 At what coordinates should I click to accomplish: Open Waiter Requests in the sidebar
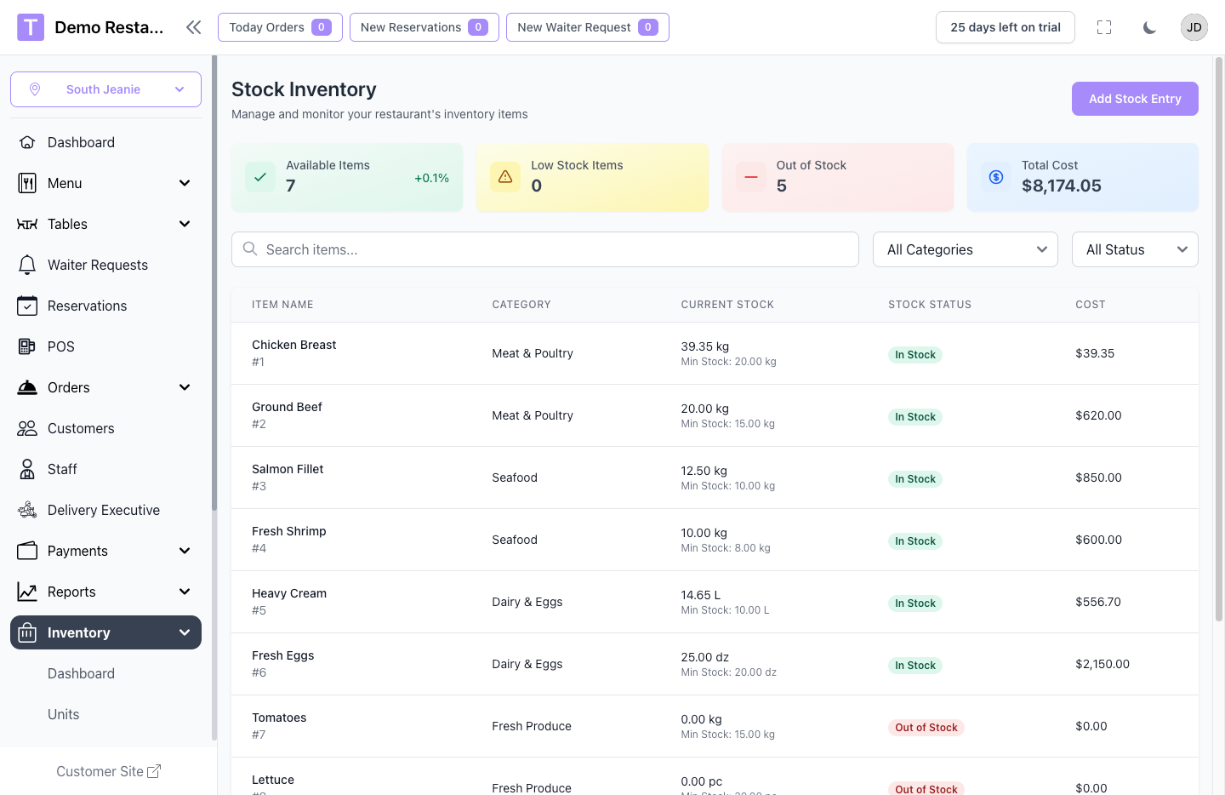[x=105, y=265]
